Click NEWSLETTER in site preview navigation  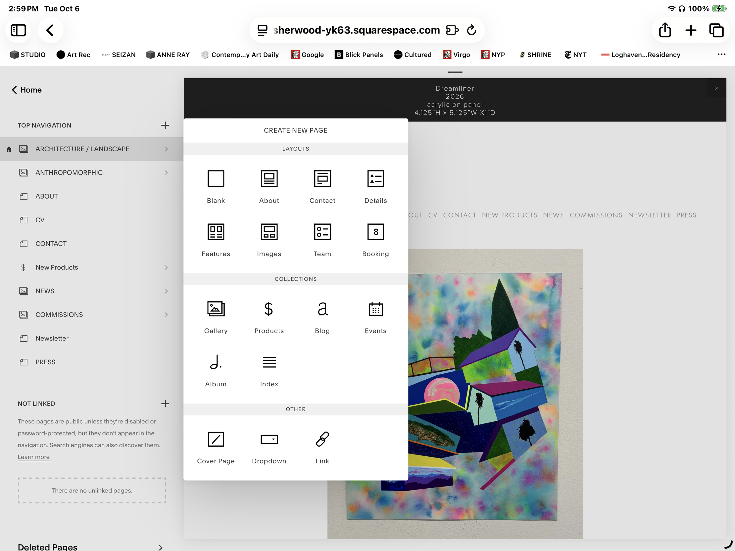click(x=649, y=215)
